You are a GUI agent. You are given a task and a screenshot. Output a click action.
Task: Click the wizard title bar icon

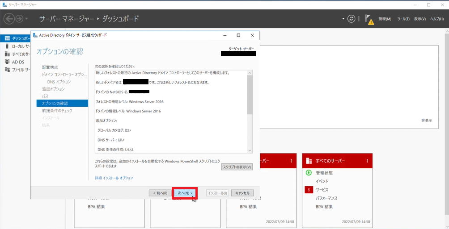tap(35, 35)
